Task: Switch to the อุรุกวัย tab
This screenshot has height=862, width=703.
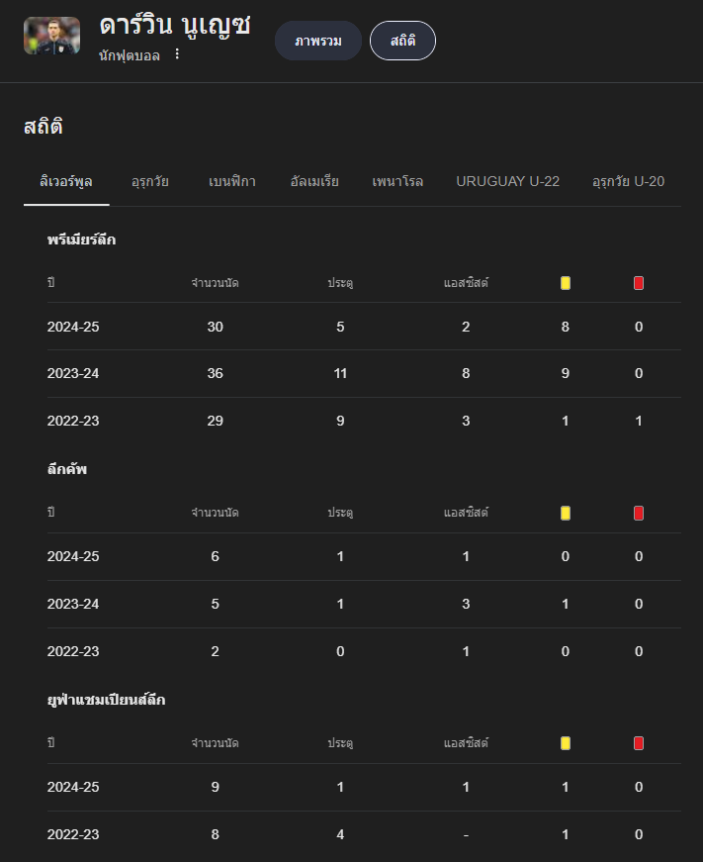Action: (x=150, y=181)
